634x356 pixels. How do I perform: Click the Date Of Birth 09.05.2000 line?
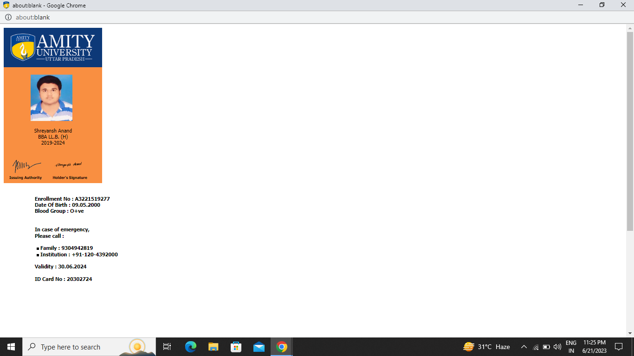point(67,205)
